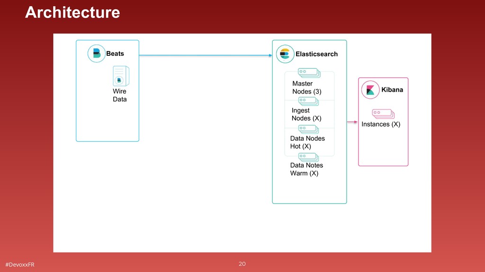The height and width of the screenshot is (272, 485).
Task: Select the 'Data Nodes Hot (X)' label
Action: [307, 142]
